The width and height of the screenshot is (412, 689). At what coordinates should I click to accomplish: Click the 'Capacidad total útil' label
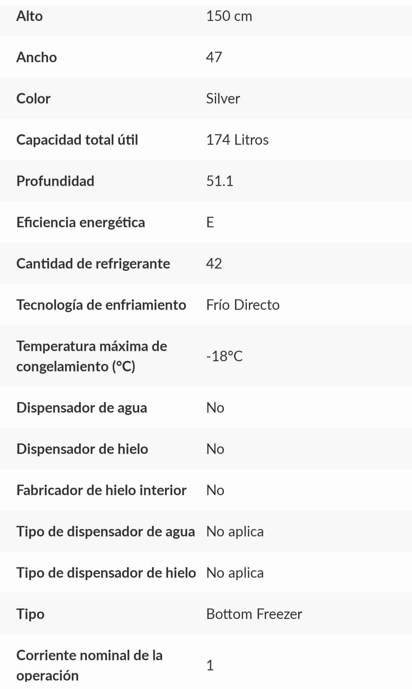[77, 140]
